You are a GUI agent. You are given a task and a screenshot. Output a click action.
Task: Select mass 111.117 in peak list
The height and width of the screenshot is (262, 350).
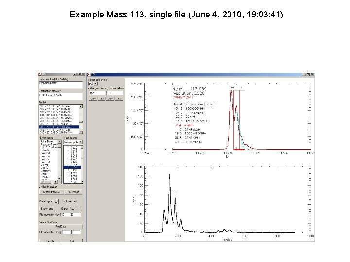click(x=72, y=153)
